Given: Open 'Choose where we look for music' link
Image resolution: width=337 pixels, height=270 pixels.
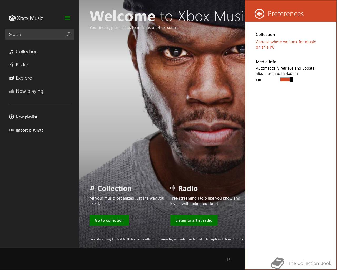Looking at the screenshot, I should (x=286, y=44).
